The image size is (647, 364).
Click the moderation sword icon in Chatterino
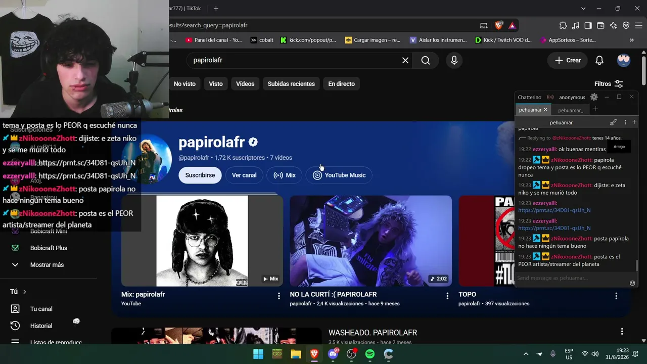tap(613, 122)
